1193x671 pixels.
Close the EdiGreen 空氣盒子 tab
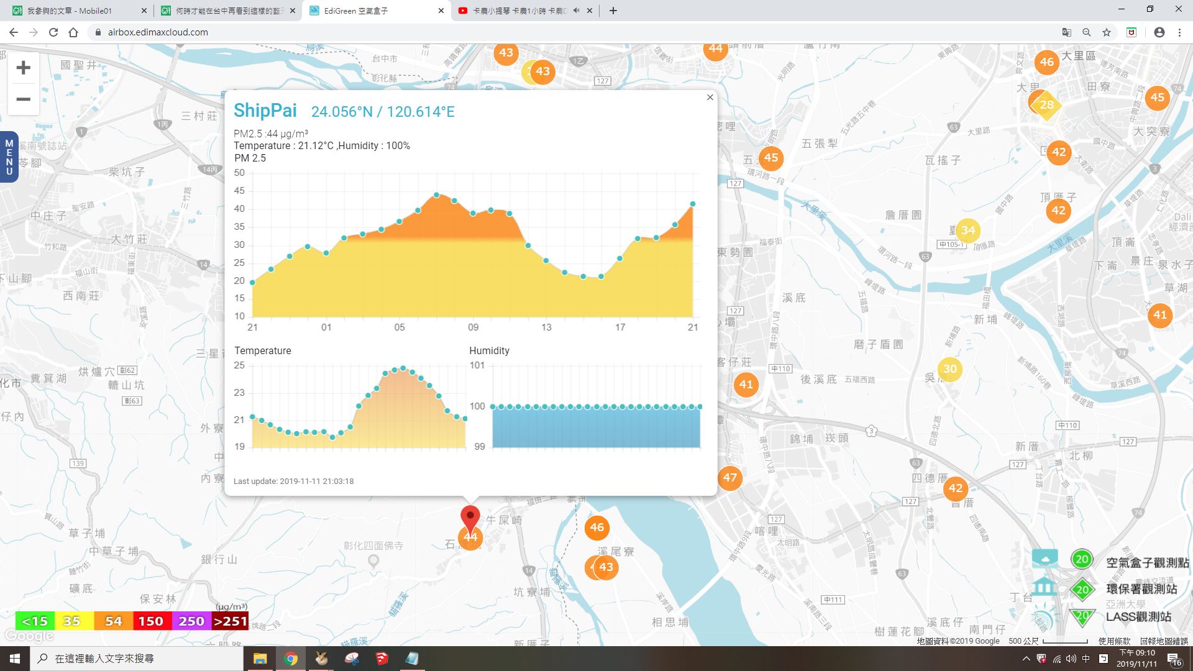(441, 11)
